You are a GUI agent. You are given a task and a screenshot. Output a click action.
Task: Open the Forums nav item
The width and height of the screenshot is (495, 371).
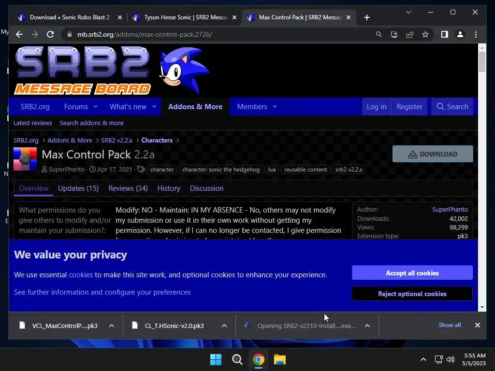click(x=76, y=107)
